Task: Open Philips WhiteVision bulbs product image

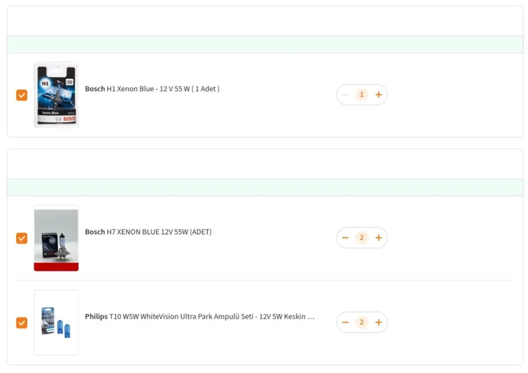Action: [56, 323]
